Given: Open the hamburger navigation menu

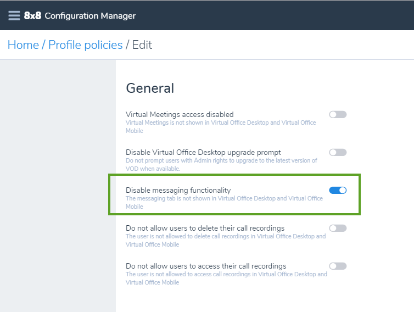Looking at the screenshot, I should coord(14,15).
